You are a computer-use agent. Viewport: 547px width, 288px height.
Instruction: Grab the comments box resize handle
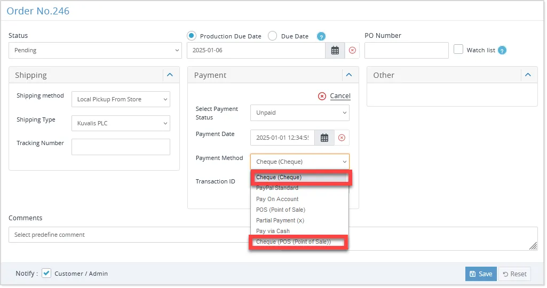coord(533,246)
